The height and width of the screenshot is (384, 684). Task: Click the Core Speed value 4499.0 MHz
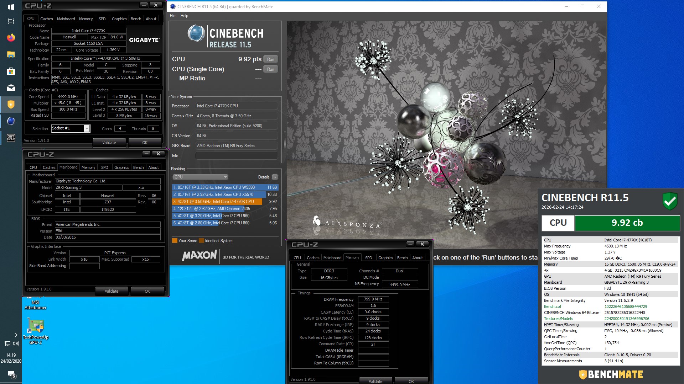(68, 97)
